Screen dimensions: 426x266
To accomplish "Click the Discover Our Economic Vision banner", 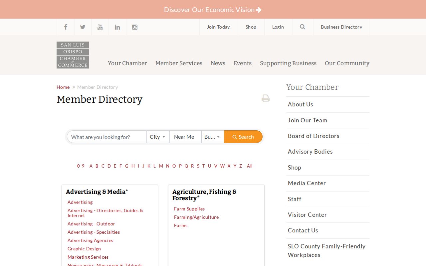I will click(x=213, y=10).
